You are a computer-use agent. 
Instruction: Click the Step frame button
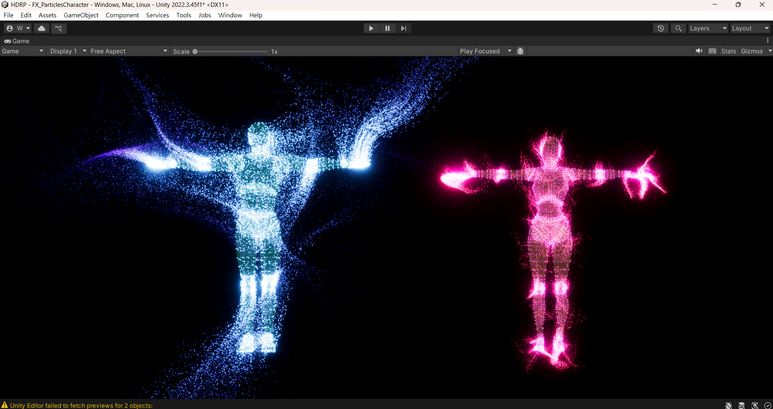tap(404, 28)
